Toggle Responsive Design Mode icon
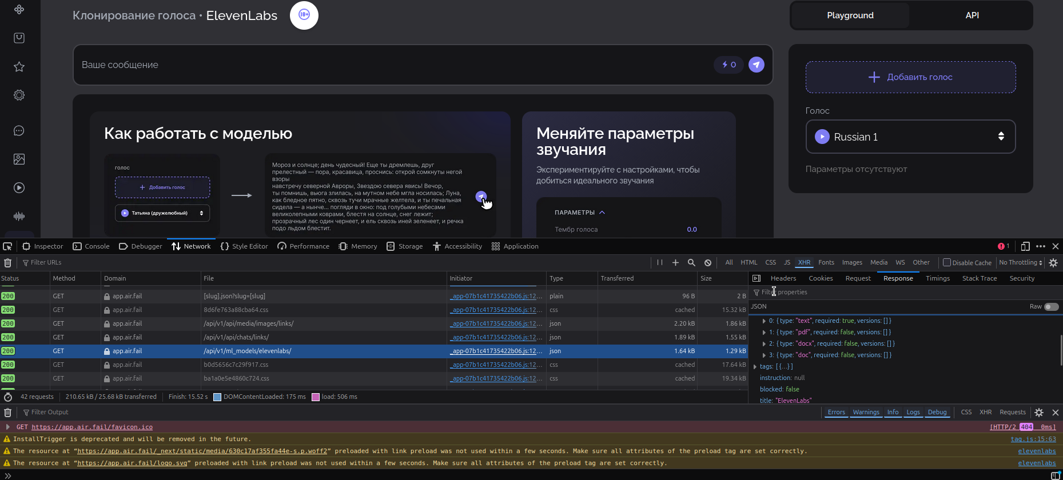1063x480 pixels. click(x=1025, y=246)
